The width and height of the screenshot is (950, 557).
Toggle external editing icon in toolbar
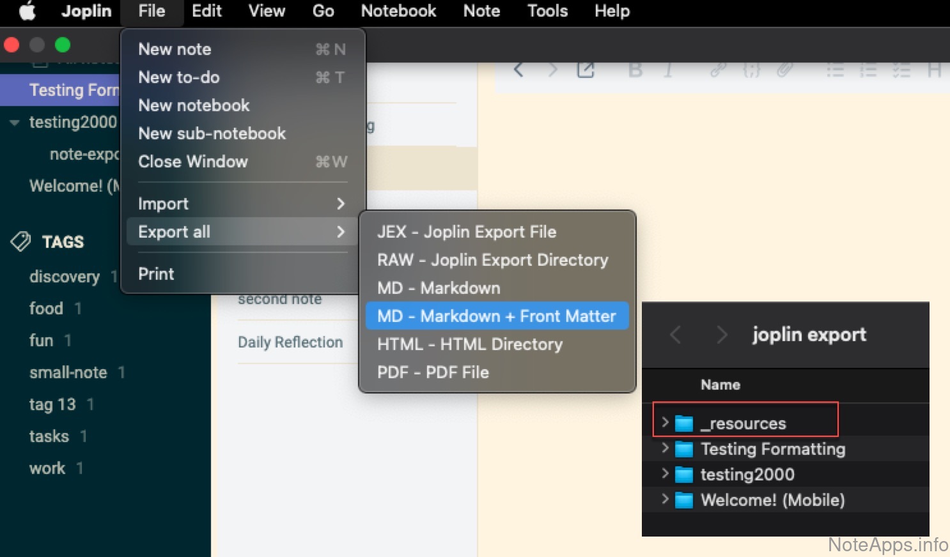tap(586, 70)
